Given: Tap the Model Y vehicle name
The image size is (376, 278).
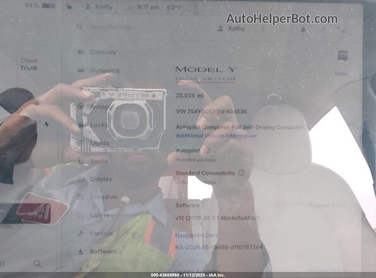Looking at the screenshot, I should pyautogui.click(x=206, y=69).
